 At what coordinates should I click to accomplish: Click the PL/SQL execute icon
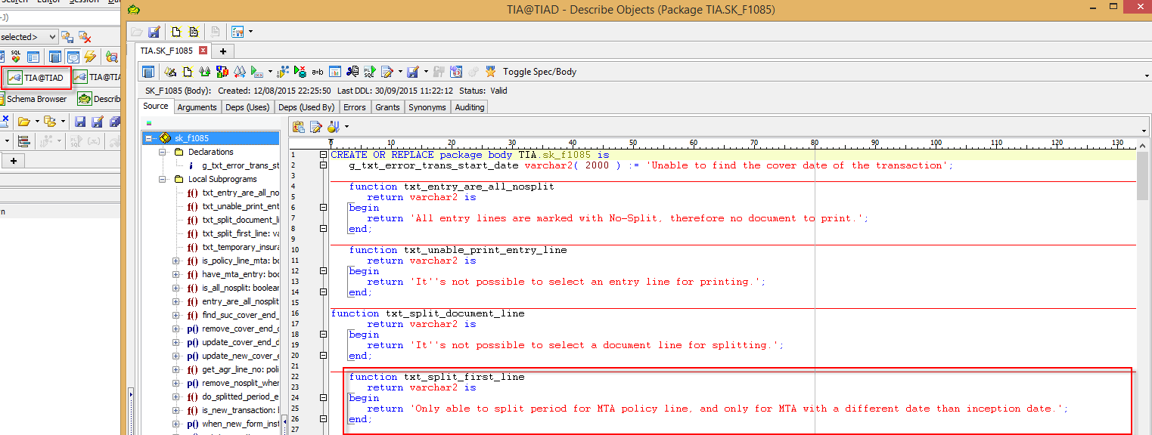(369, 72)
